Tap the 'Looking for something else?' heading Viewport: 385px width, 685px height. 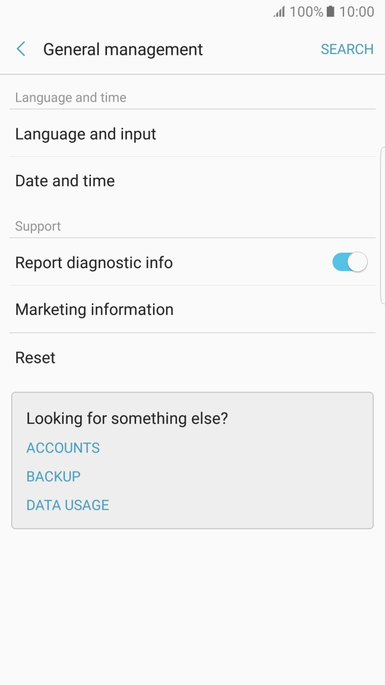point(127,418)
